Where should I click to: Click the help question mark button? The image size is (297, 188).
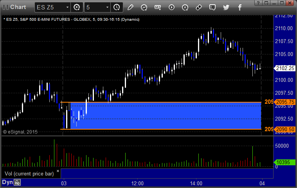(258, 3)
